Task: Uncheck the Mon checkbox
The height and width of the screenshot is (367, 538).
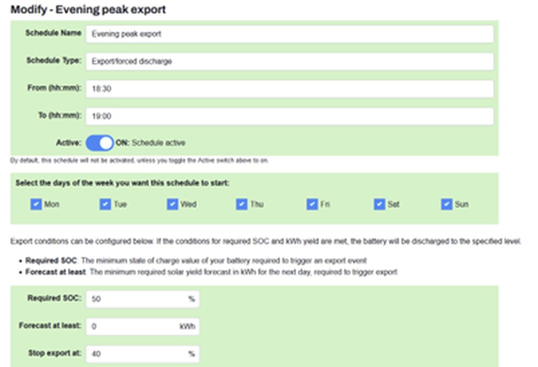Action: click(36, 204)
